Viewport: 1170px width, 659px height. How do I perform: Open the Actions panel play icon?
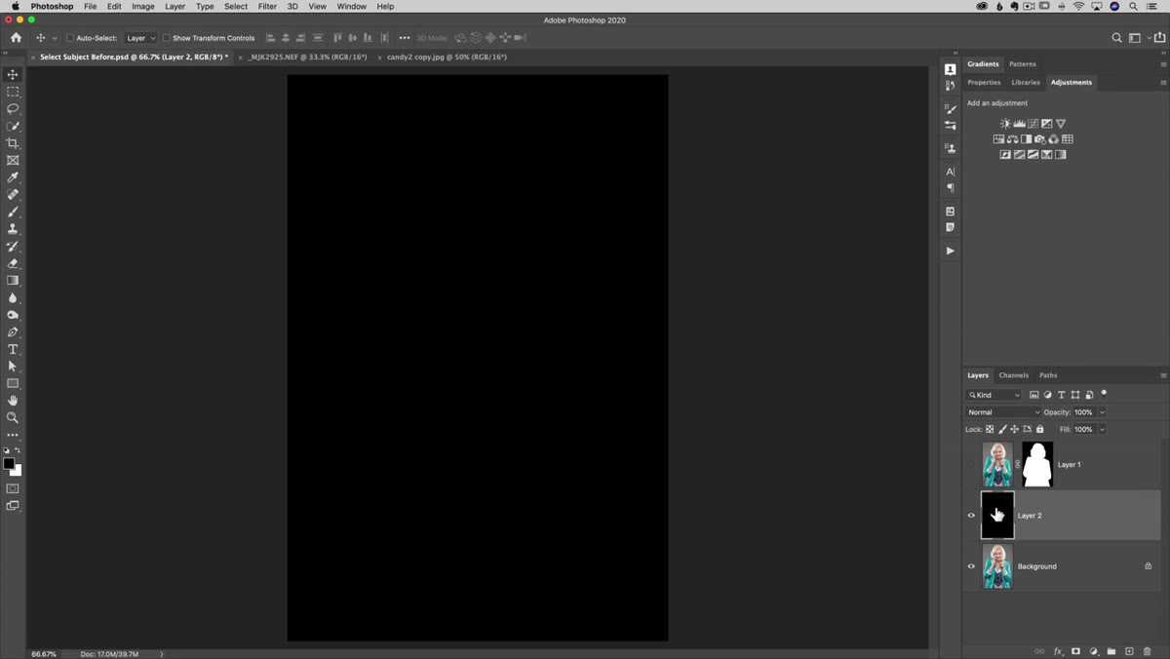tap(950, 251)
